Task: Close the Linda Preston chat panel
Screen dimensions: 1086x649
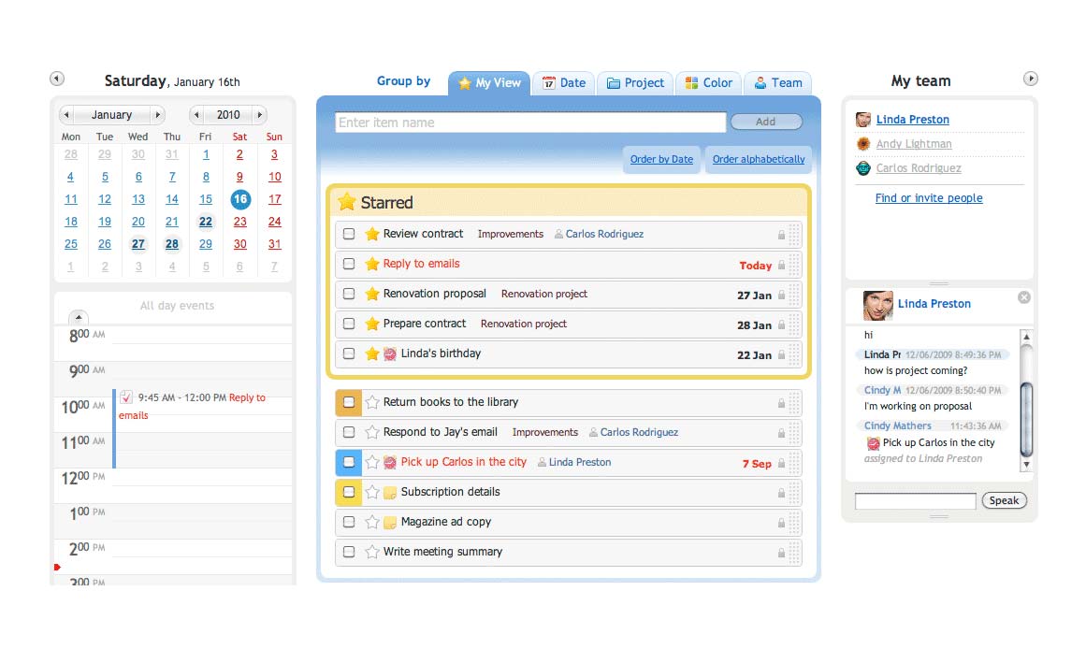Action: (1023, 297)
